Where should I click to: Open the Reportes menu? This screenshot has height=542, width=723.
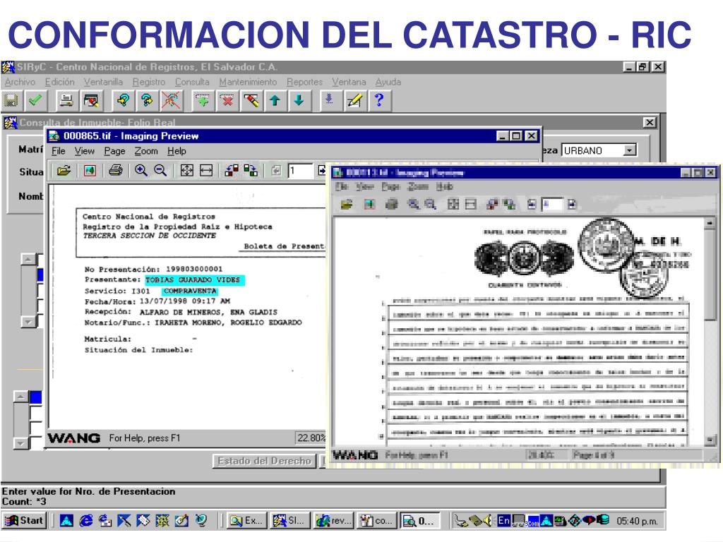[304, 82]
